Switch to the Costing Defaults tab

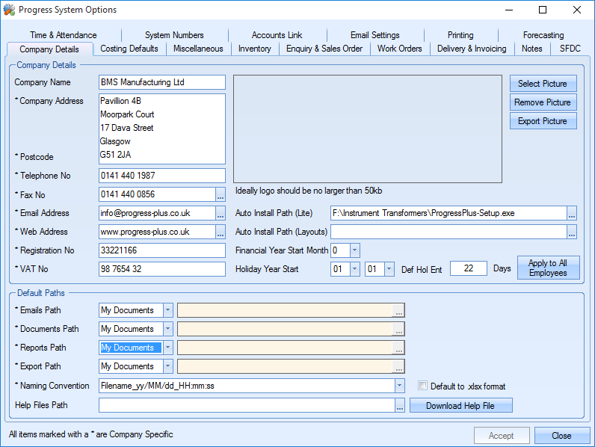[x=129, y=49]
